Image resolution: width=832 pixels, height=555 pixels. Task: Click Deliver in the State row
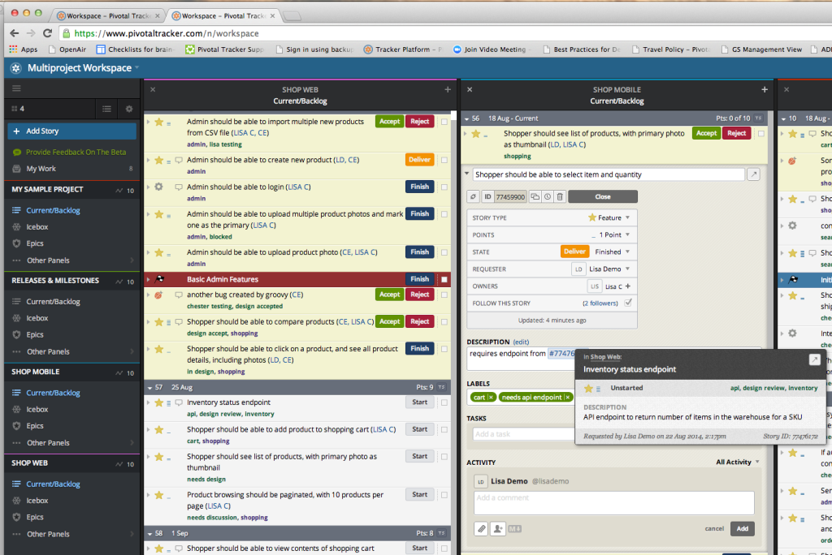tap(574, 252)
